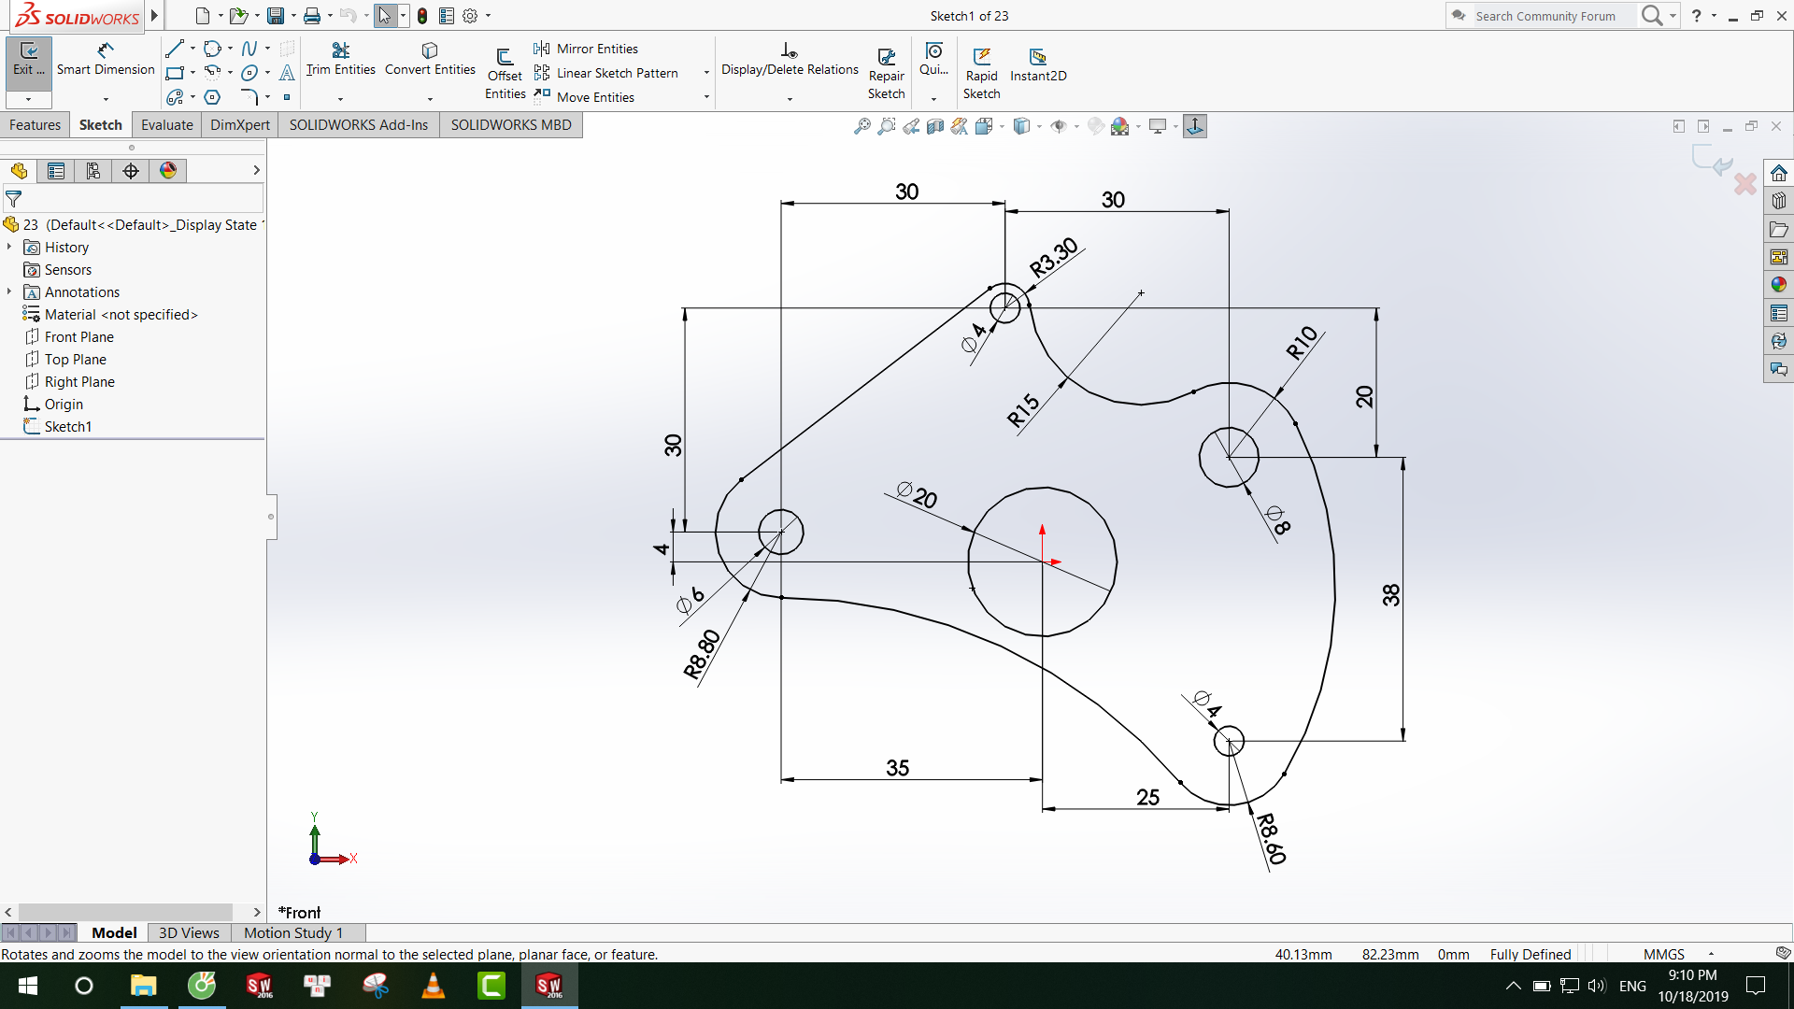Select the Circle sketch tool
The image size is (1794, 1009).
(212, 49)
